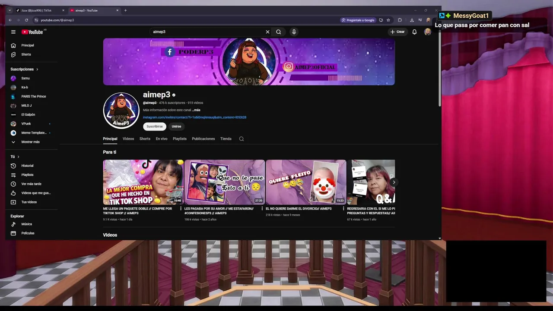Open the Tienda tab
The image size is (553, 311).
pyautogui.click(x=226, y=139)
